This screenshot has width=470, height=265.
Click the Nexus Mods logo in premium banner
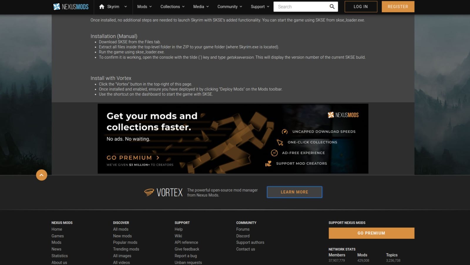point(343,115)
